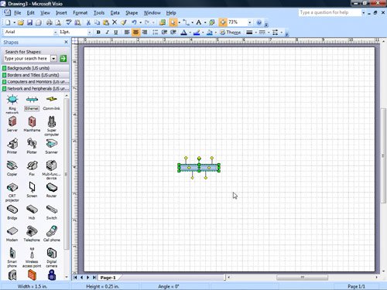Toggle Bold text formatting
387x290 pixels.
98,32
